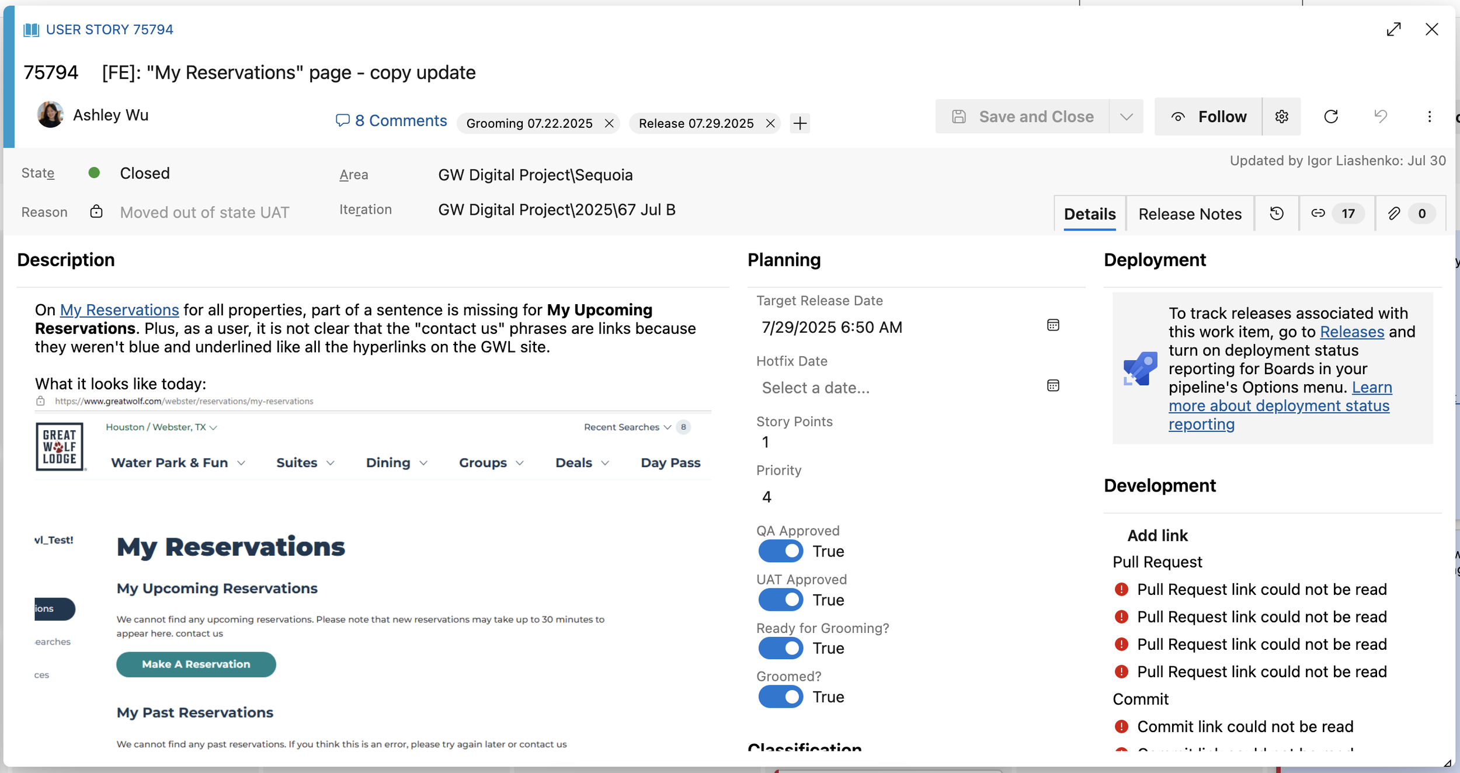The image size is (1460, 773).
Task: Open the Closed state dropdown
Action: [144, 173]
